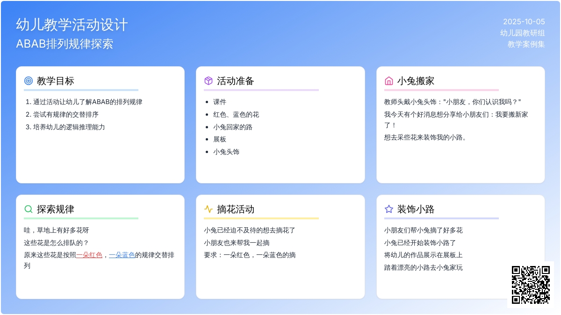The image size is (561, 315).
Task: Click the magnifier icon beside 探索规律
Action: [x=29, y=209]
